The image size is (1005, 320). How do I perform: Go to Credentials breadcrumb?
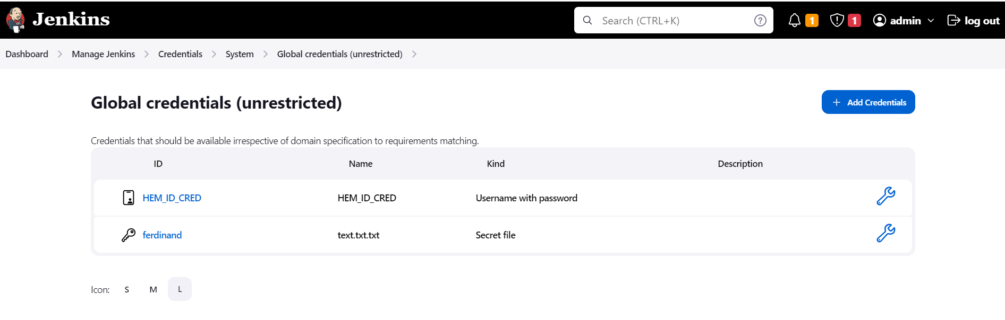pyautogui.click(x=180, y=54)
